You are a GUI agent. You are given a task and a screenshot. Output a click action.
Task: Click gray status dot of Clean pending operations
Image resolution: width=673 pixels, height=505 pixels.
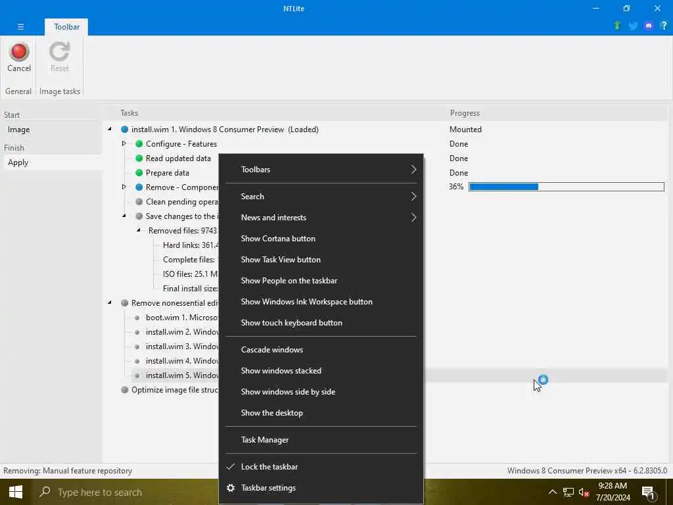[139, 202]
